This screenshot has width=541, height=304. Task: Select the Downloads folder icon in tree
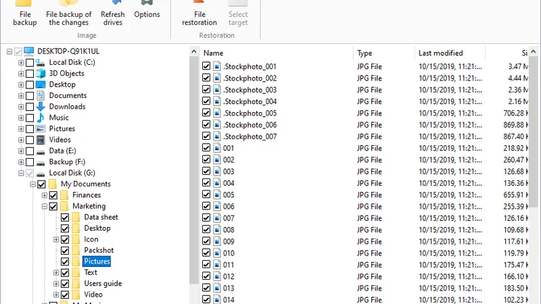[41, 107]
